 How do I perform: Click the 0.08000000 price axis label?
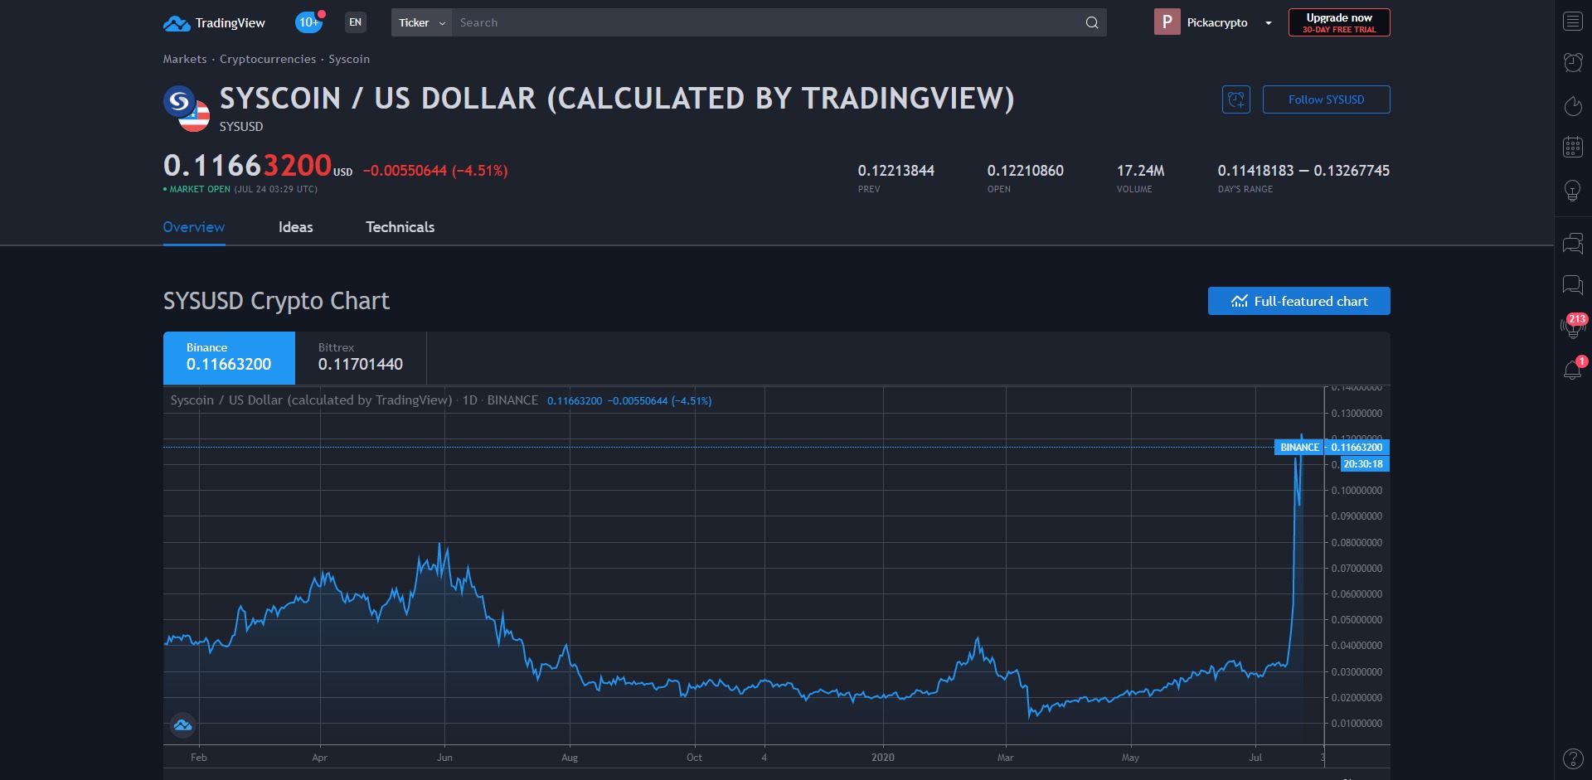tap(1357, 543)
